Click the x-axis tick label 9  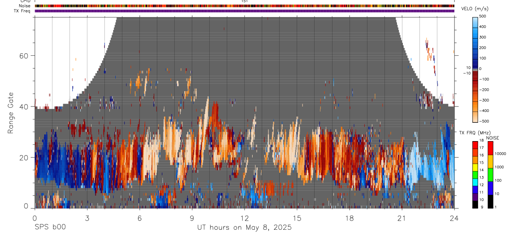[192, 218]
